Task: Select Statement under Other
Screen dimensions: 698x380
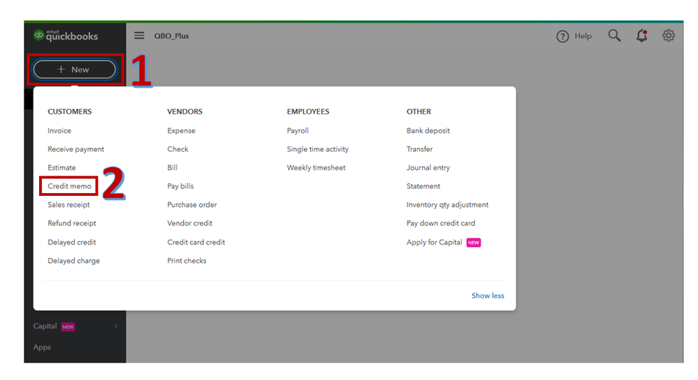Action: [x=423, y=186]
